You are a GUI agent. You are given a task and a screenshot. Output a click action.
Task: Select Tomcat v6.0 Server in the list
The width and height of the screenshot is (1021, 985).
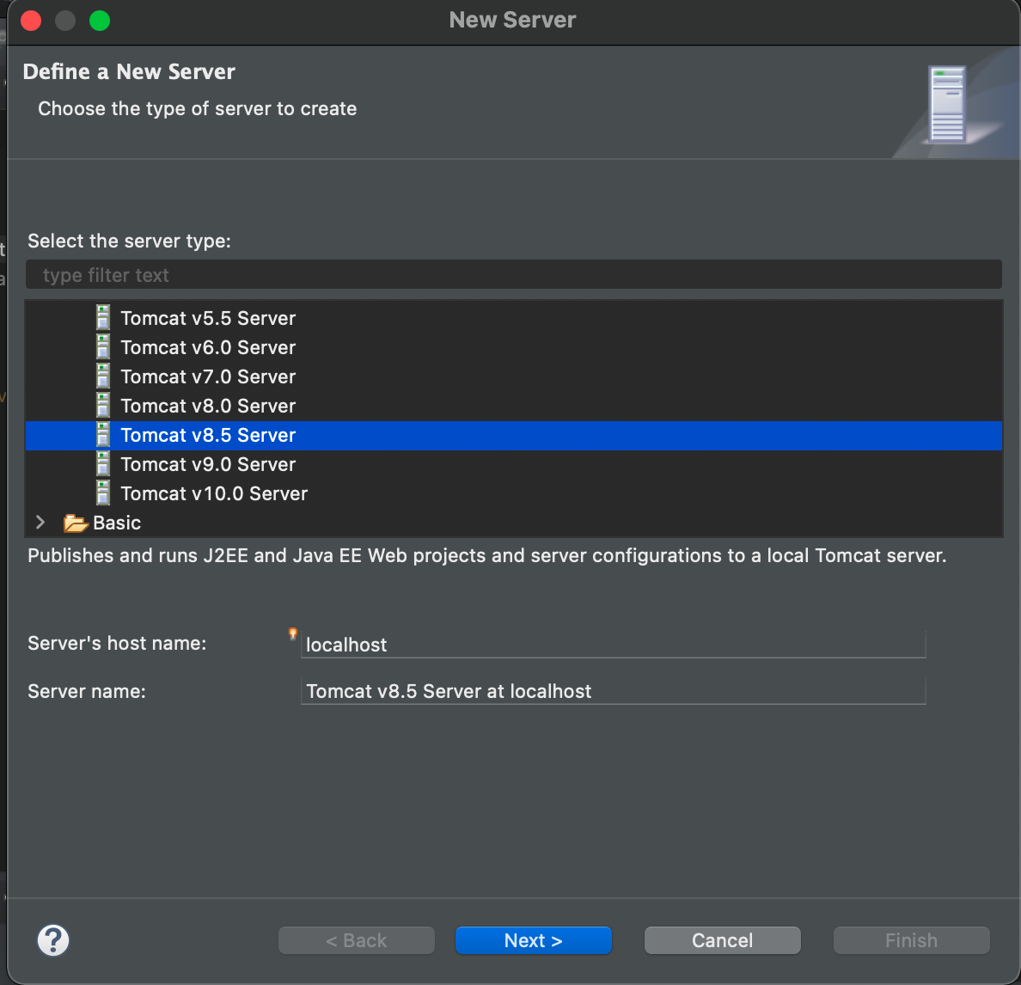(x=208, y=347)
